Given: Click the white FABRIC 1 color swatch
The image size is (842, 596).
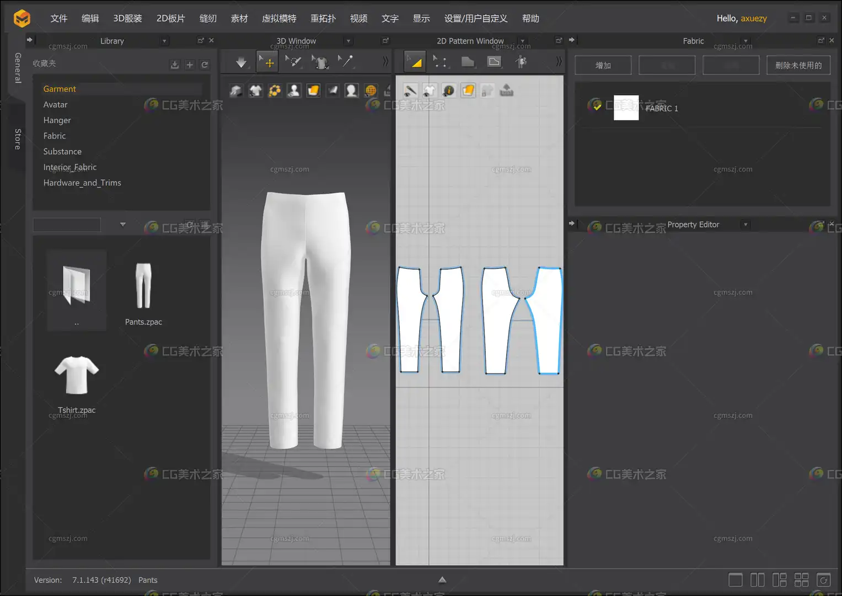Looking at the screenshot, I should [x=626, y=108].
